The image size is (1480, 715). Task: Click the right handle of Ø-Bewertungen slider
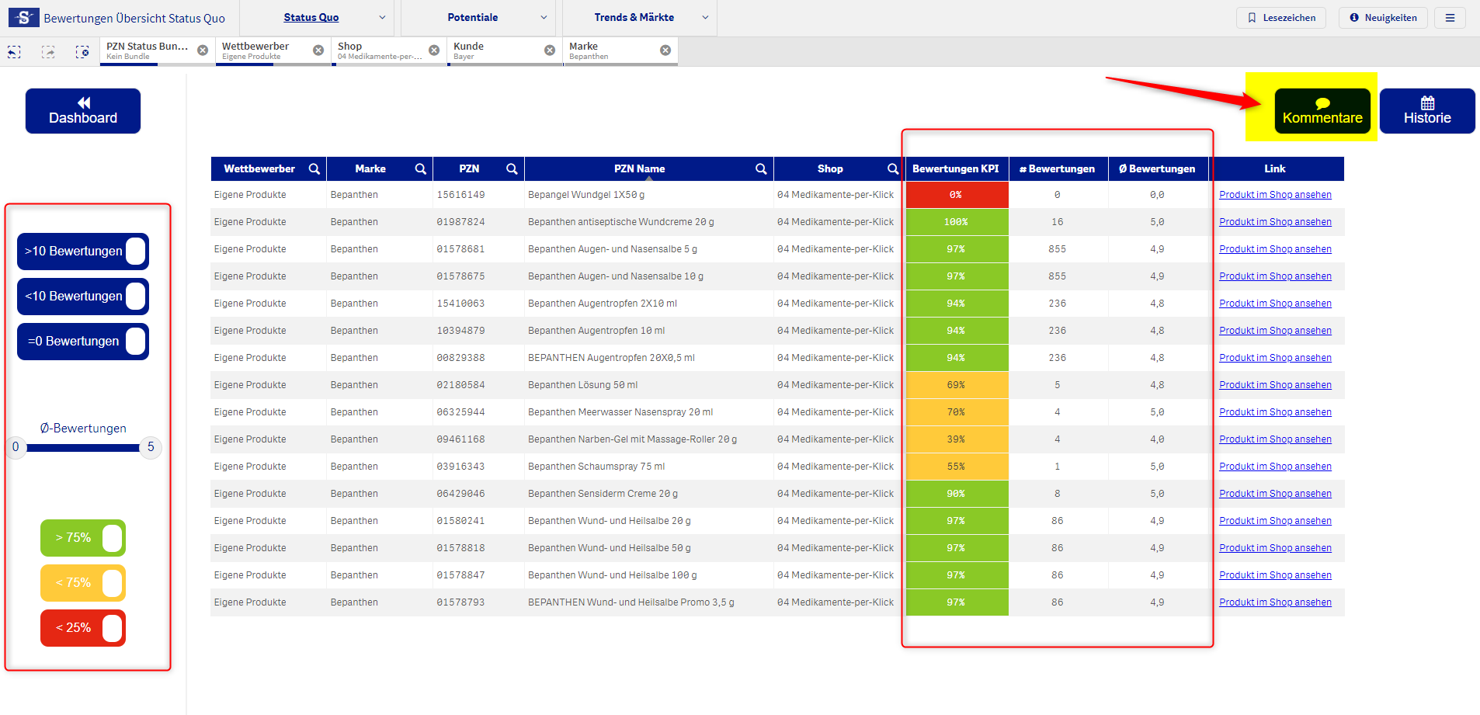[151, 447]
